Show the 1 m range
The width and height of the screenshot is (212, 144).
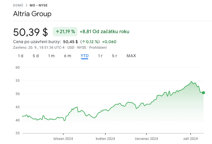[51, 56]
